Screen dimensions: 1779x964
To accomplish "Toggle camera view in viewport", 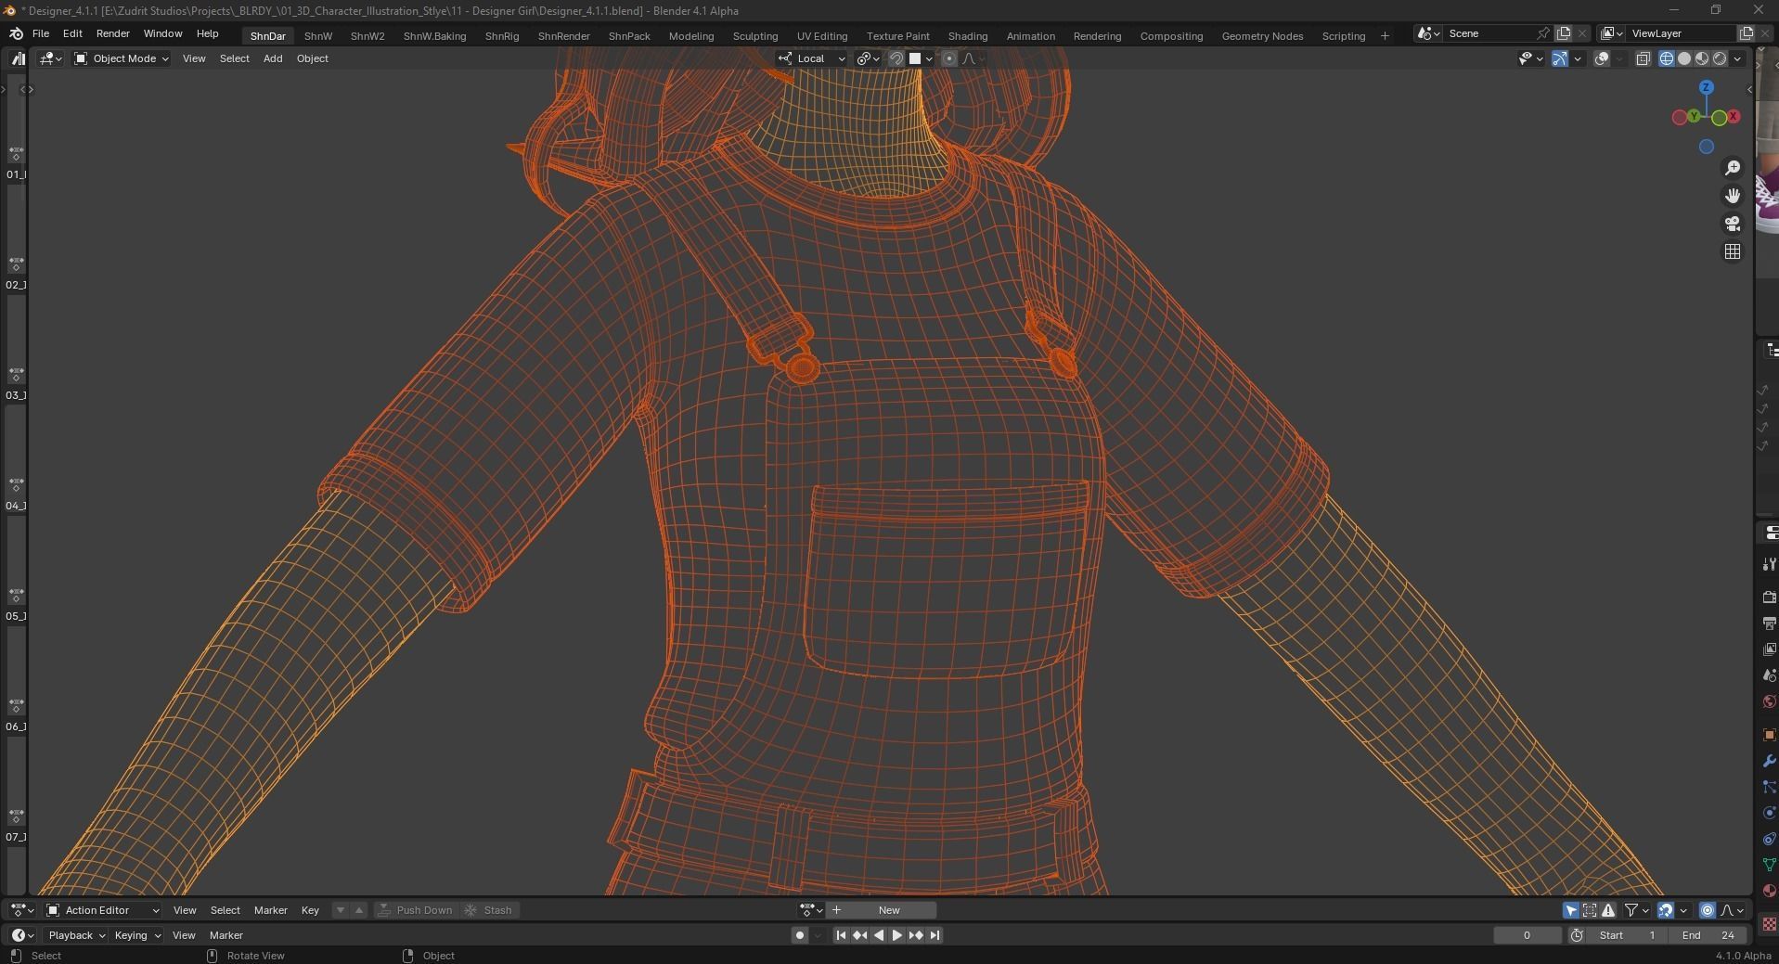I will click(x=1732, y=224).
